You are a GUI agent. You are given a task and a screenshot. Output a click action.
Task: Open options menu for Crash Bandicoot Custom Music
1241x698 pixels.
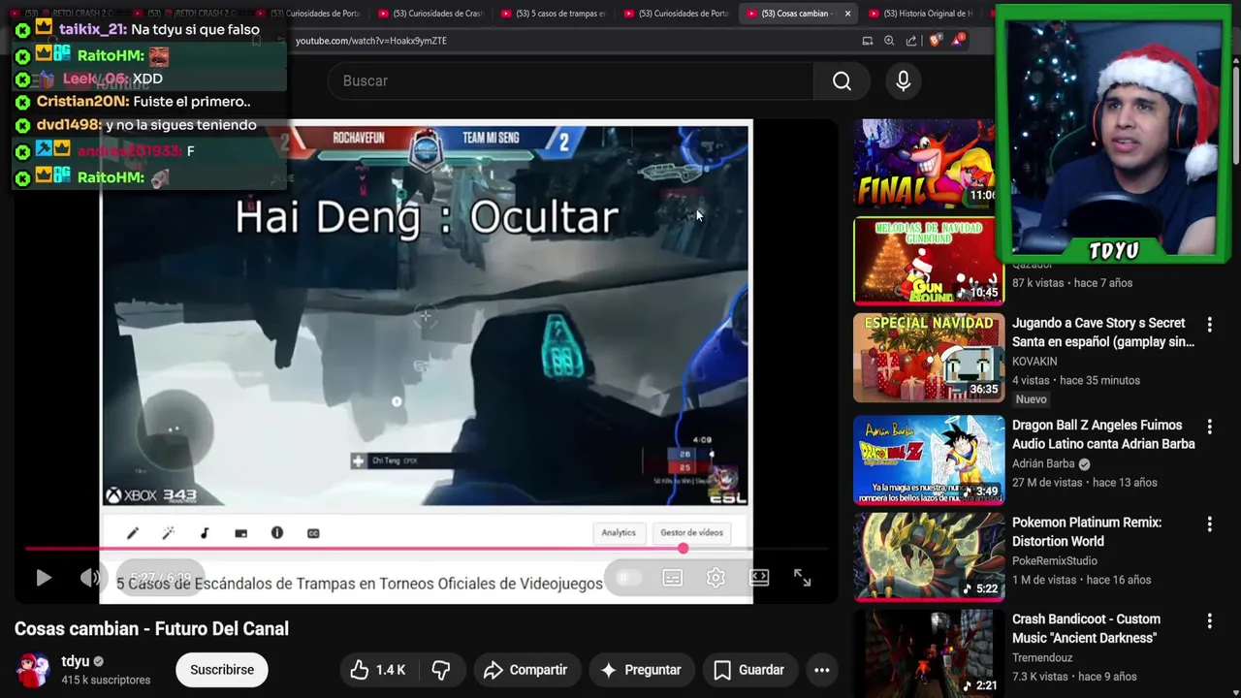point(1209,621)
